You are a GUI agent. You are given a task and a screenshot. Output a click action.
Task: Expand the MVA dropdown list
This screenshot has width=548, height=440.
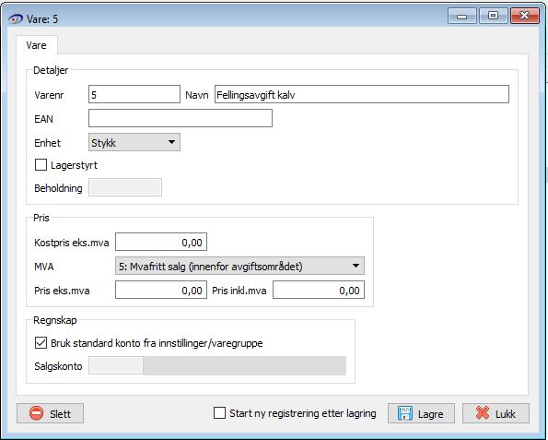point(239,266)
